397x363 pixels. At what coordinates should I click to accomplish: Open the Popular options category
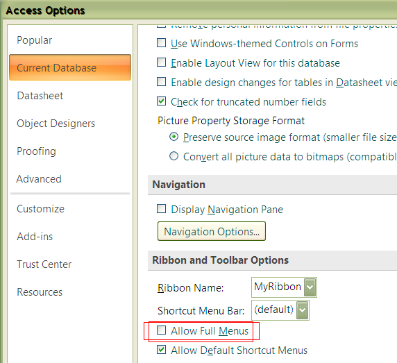click(x=35, y=40)
